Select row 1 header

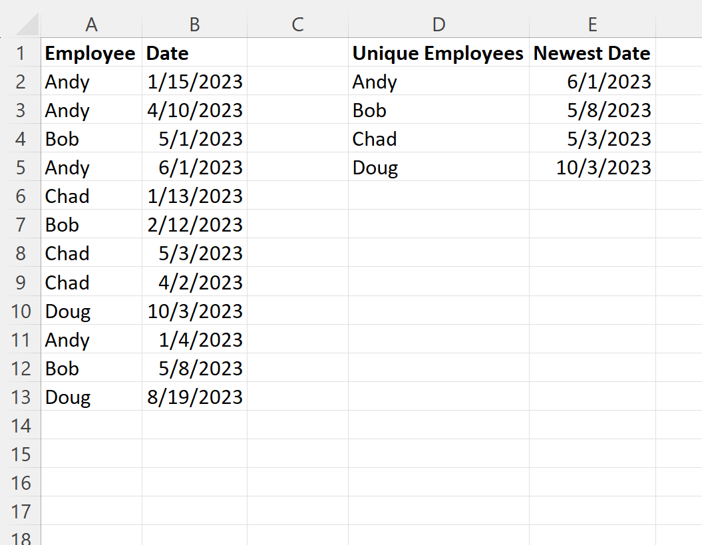(x=21, y=53)
